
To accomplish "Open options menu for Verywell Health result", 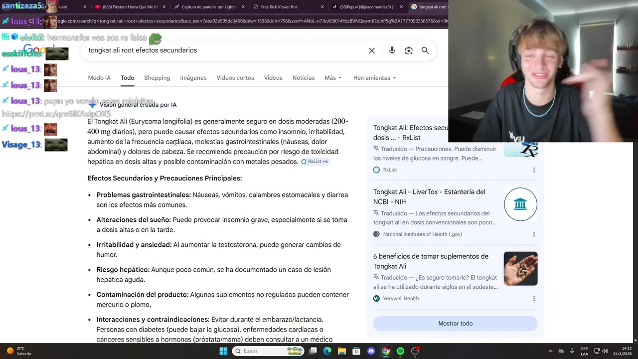I will click(534, 299).
